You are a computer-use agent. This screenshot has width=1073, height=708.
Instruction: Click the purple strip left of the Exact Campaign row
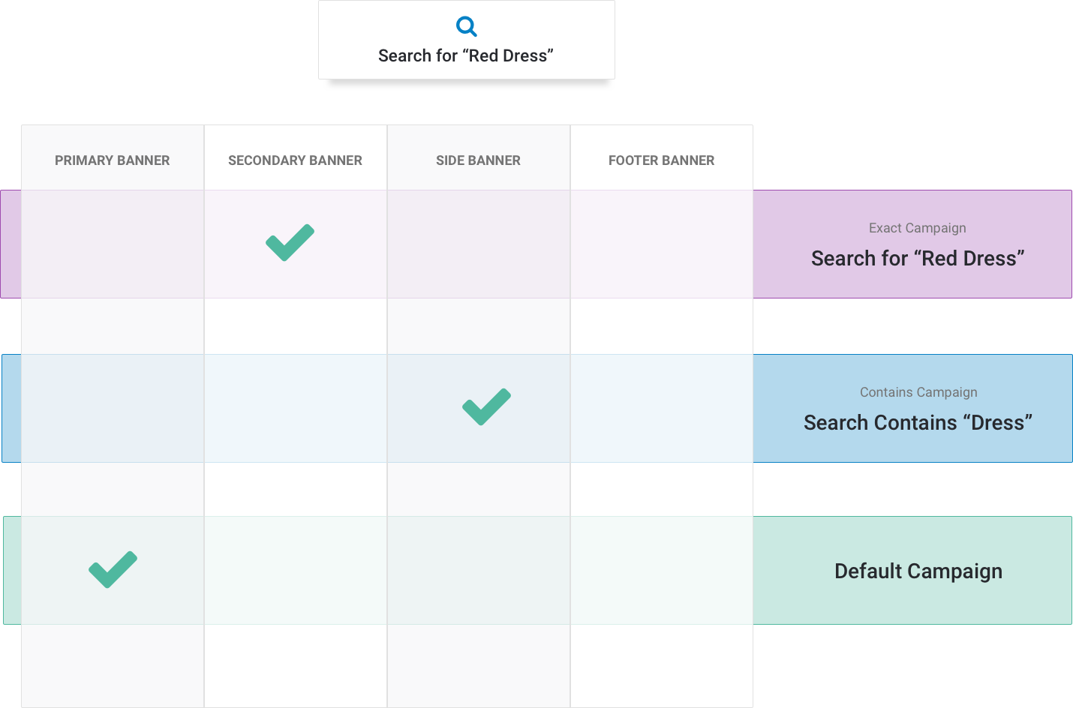11,244
